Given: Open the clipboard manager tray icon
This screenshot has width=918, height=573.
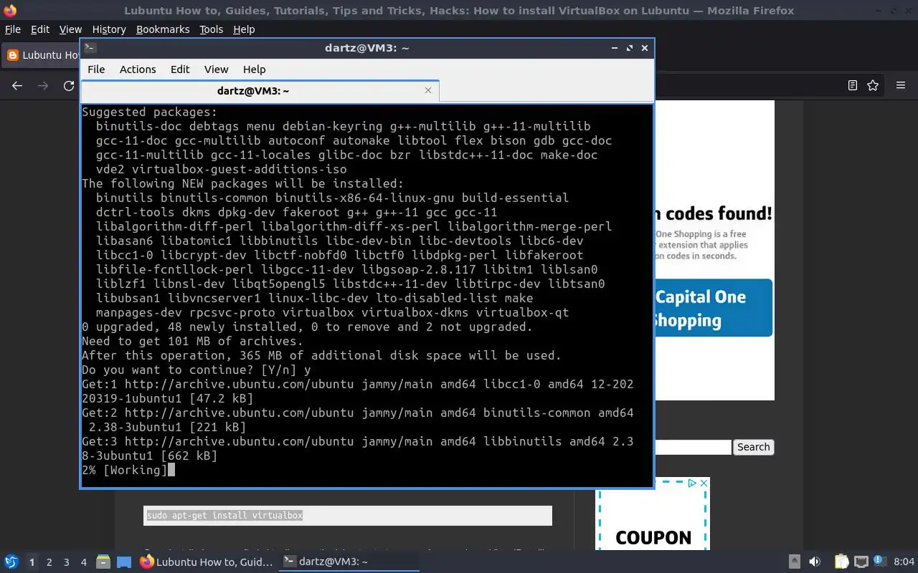Looking at the screenshot, I should [x=841, y=562].
